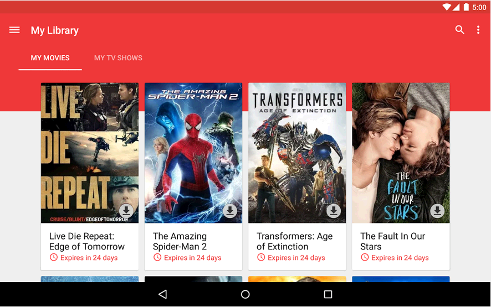Select title 'The Fault In Our Stars'
The width and height of the screenshot is (491, 307).
pos(393,241)
